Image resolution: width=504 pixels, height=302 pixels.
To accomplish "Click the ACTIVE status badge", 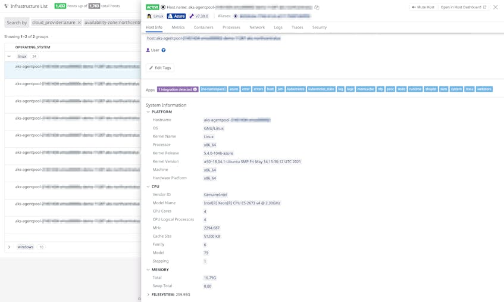I will pos(152,7).
